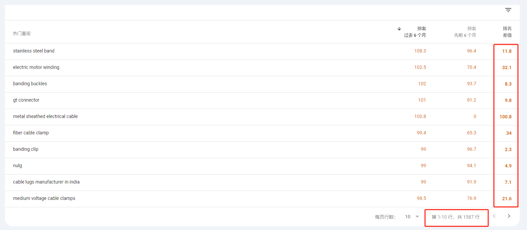Go to next page of results

coord(509,216)
